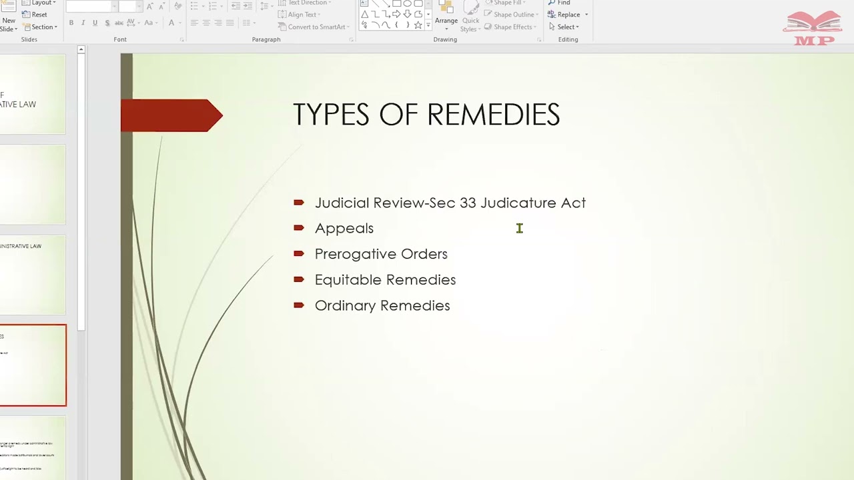Click the Find button
The height and width of the screenshot is (480, 854).
point(559,3)
